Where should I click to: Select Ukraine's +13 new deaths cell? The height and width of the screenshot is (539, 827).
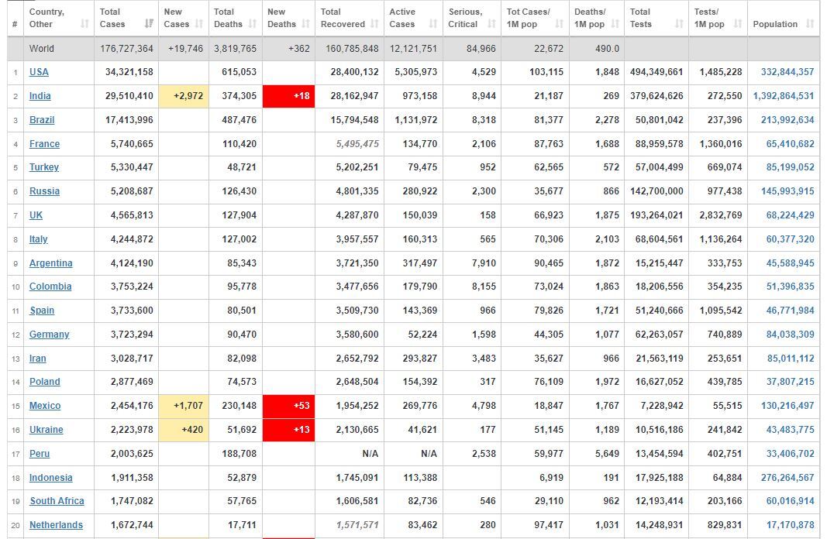pyautogui.click(x=288, y=430)
